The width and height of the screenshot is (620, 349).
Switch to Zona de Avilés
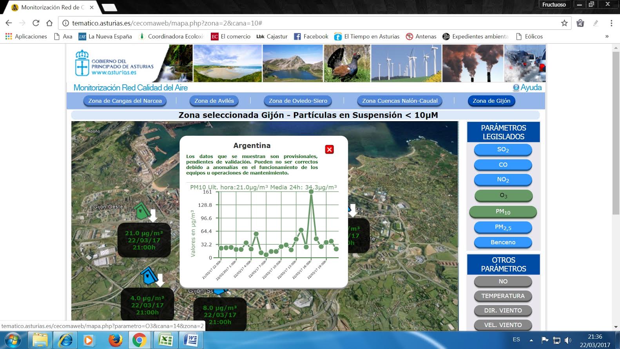coord(214,101)
